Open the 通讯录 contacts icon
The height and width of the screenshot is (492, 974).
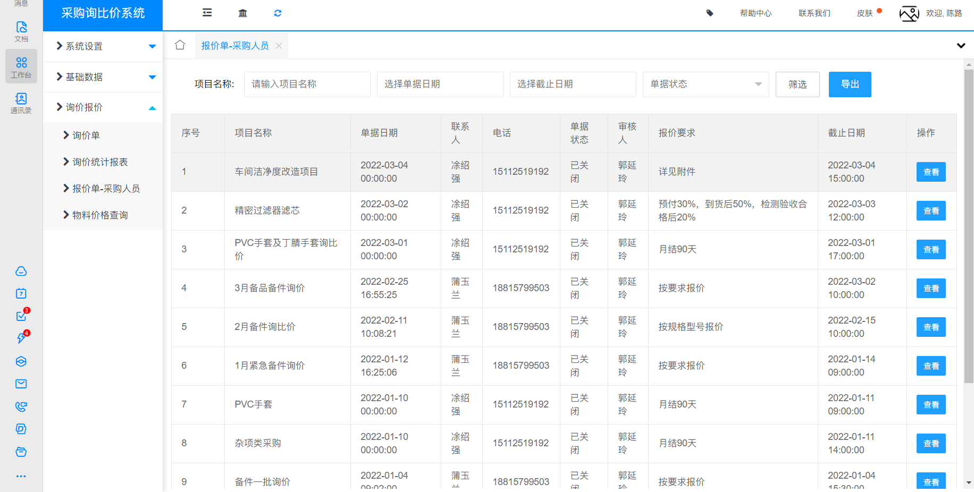point(21,101)
